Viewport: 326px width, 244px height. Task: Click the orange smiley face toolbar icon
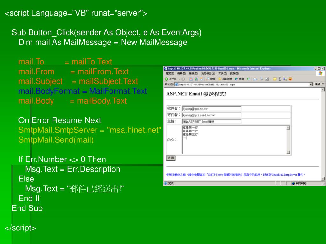tap(290, 79)
